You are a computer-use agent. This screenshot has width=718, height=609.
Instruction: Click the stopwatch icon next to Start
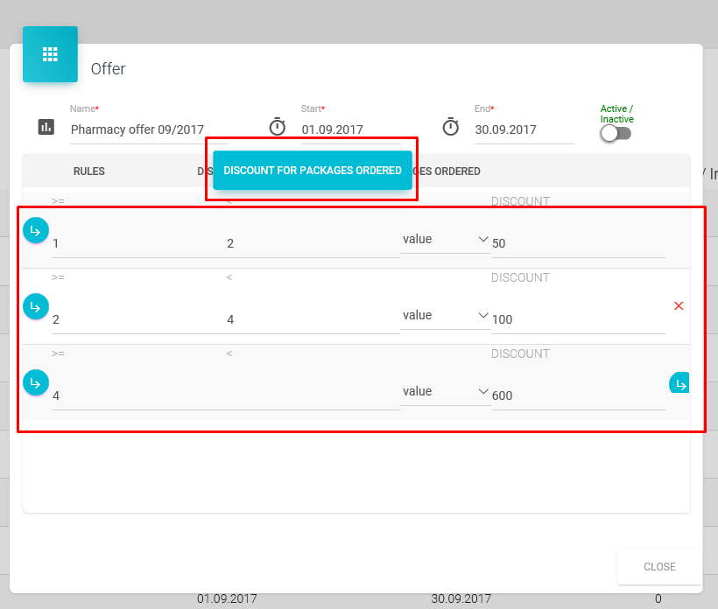point(278,127)
